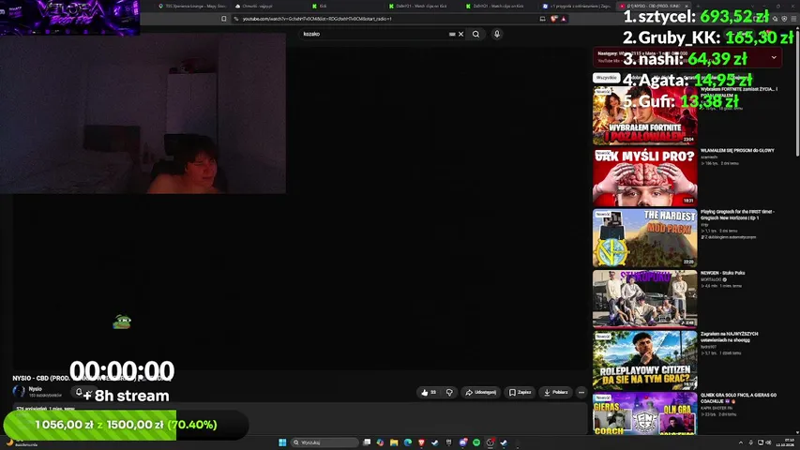800x450 pixels.
Task: Open 'OLNEK GRA SOLO FNCS' video title
Action: tap(738, 397)
